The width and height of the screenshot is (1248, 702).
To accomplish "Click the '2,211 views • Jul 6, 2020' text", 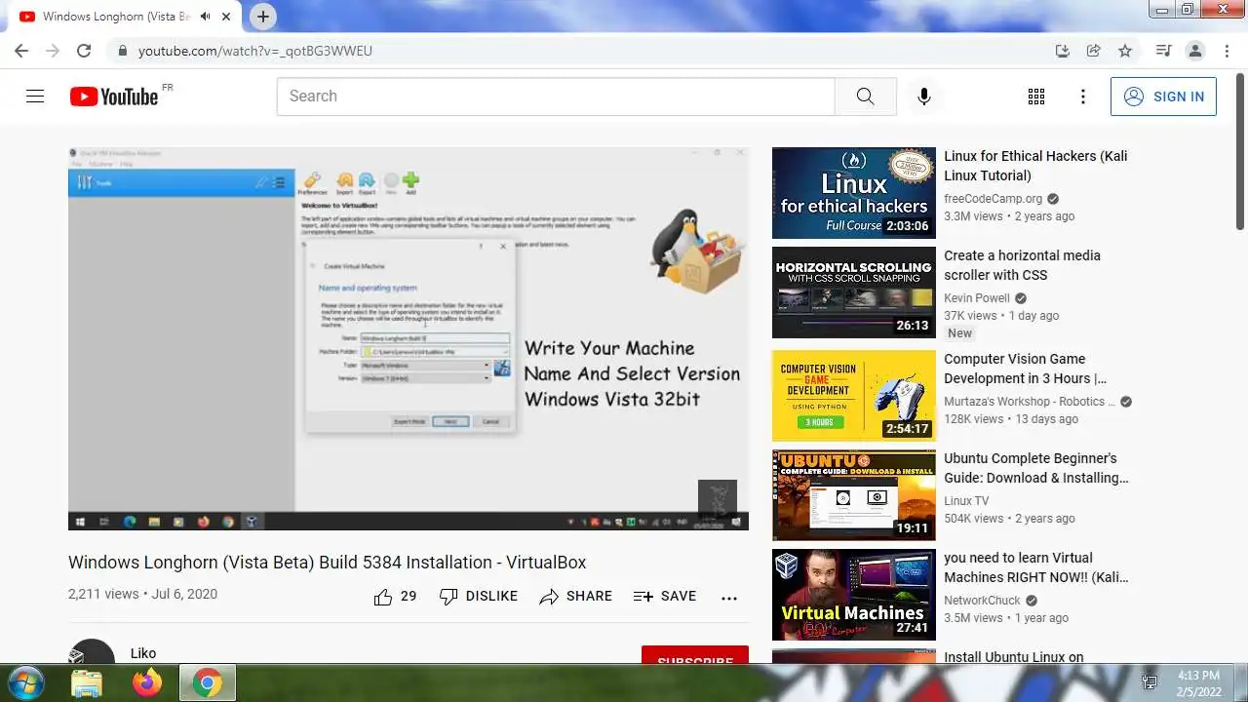I will point(142,594).
